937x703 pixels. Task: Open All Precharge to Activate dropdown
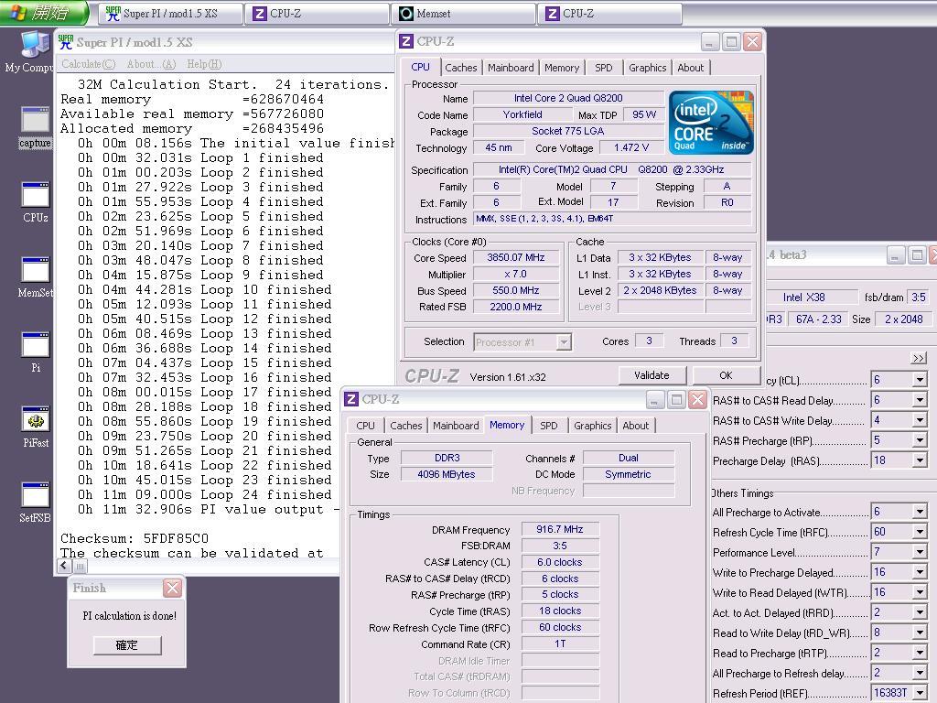pyautogui.click(x=920, y=512)
